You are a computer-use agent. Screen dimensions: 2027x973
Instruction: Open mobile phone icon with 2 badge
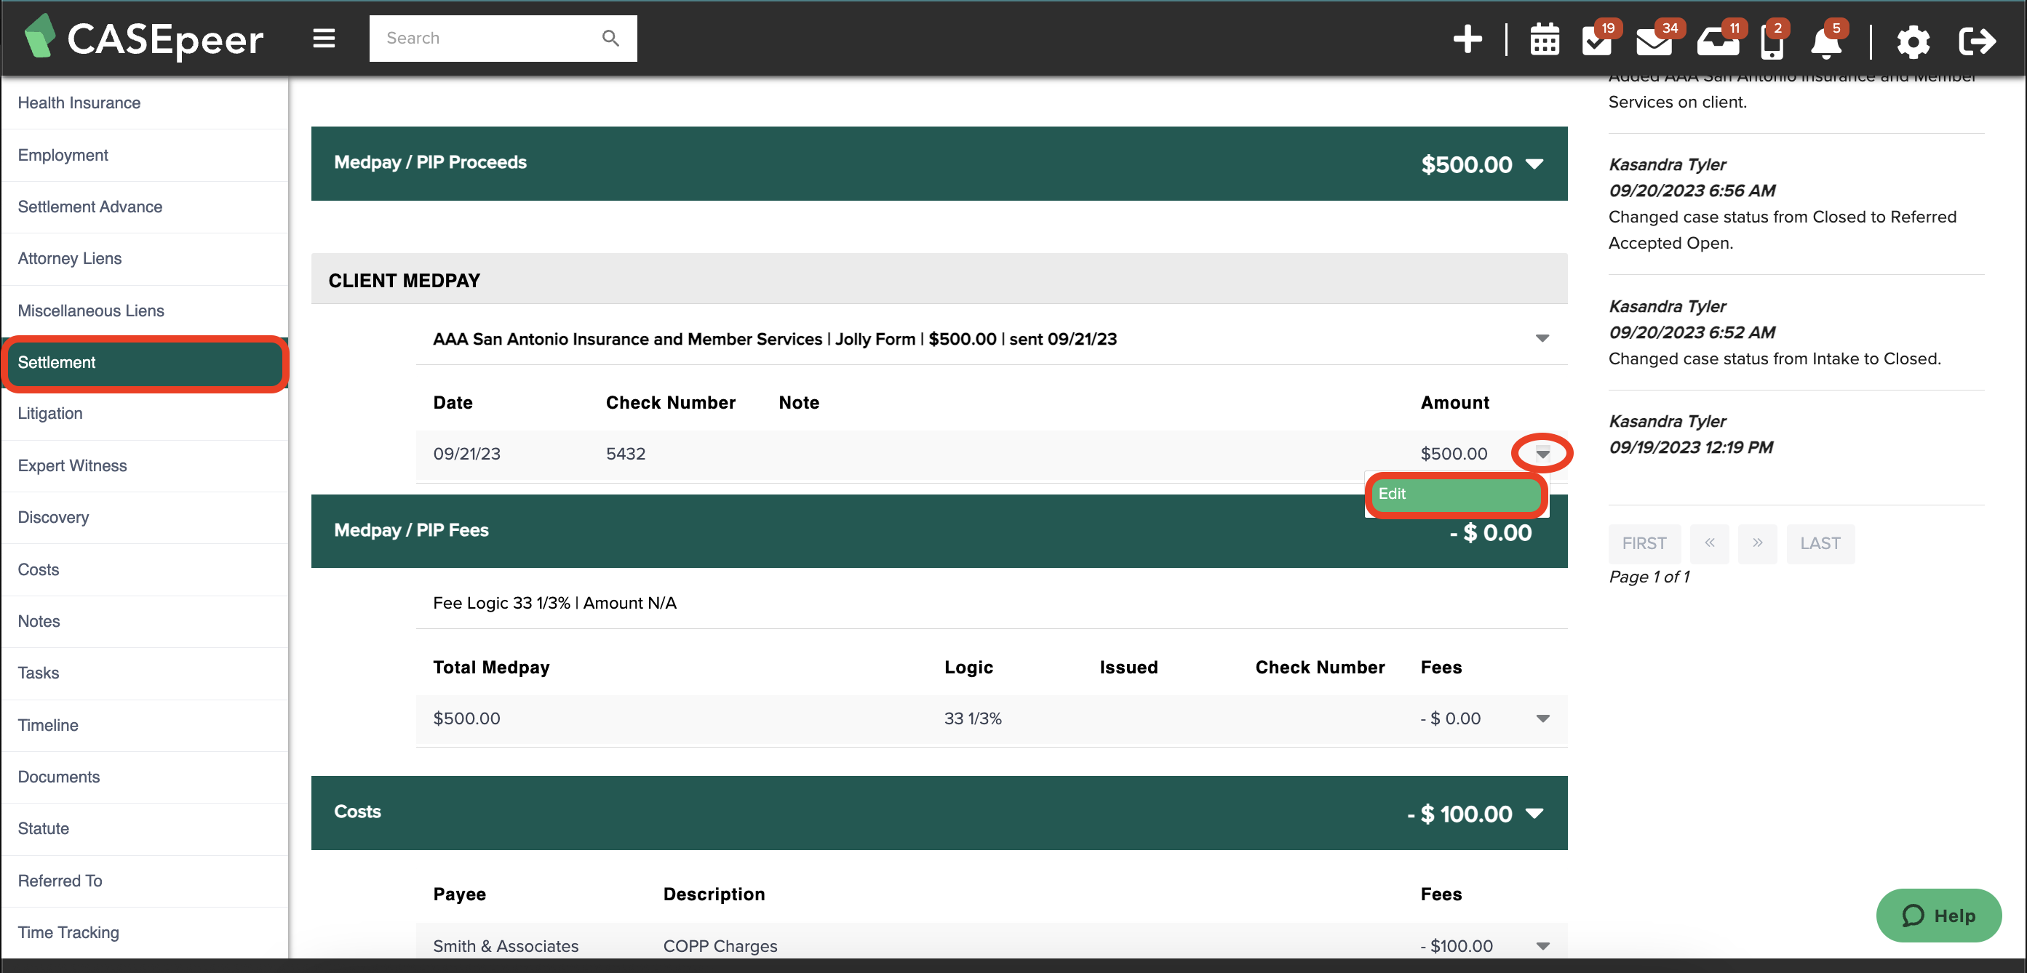1774,39
